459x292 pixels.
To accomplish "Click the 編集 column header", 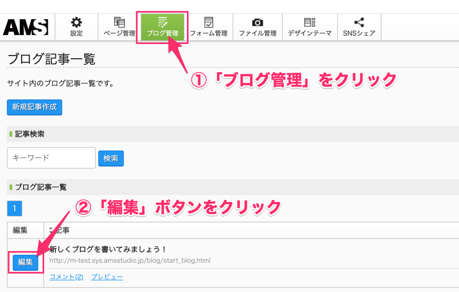I will pyautogui.click(x=20, y=230).
